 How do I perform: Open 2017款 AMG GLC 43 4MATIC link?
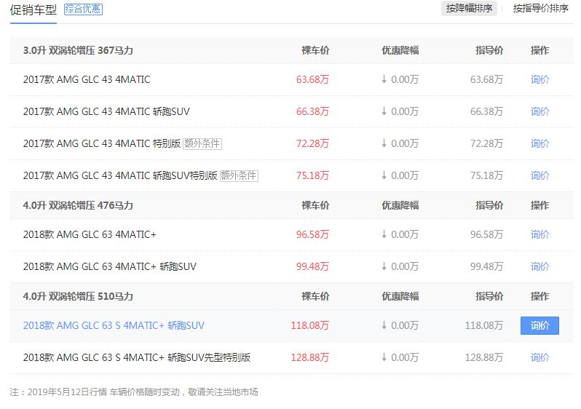click(x=87, y=79)
